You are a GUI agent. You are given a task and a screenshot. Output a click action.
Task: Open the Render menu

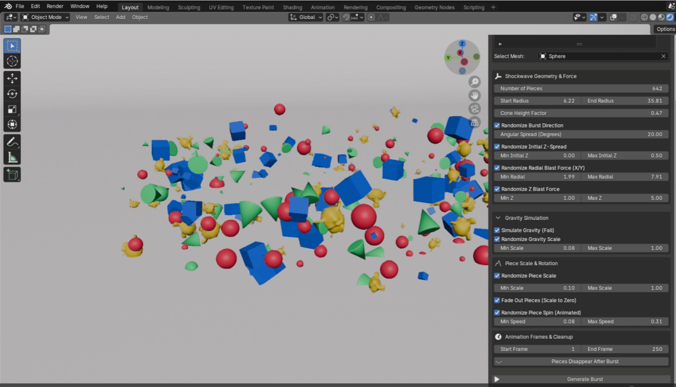point(55,6)
